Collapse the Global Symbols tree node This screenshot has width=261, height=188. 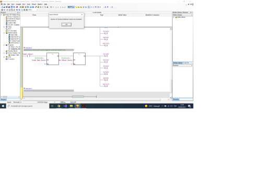(x=4, y=33)
